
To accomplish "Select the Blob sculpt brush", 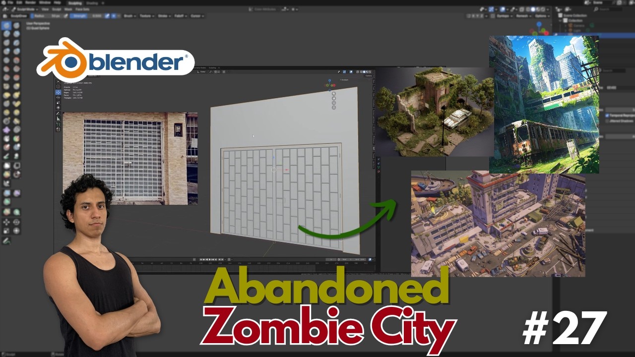I will point(16,51).
